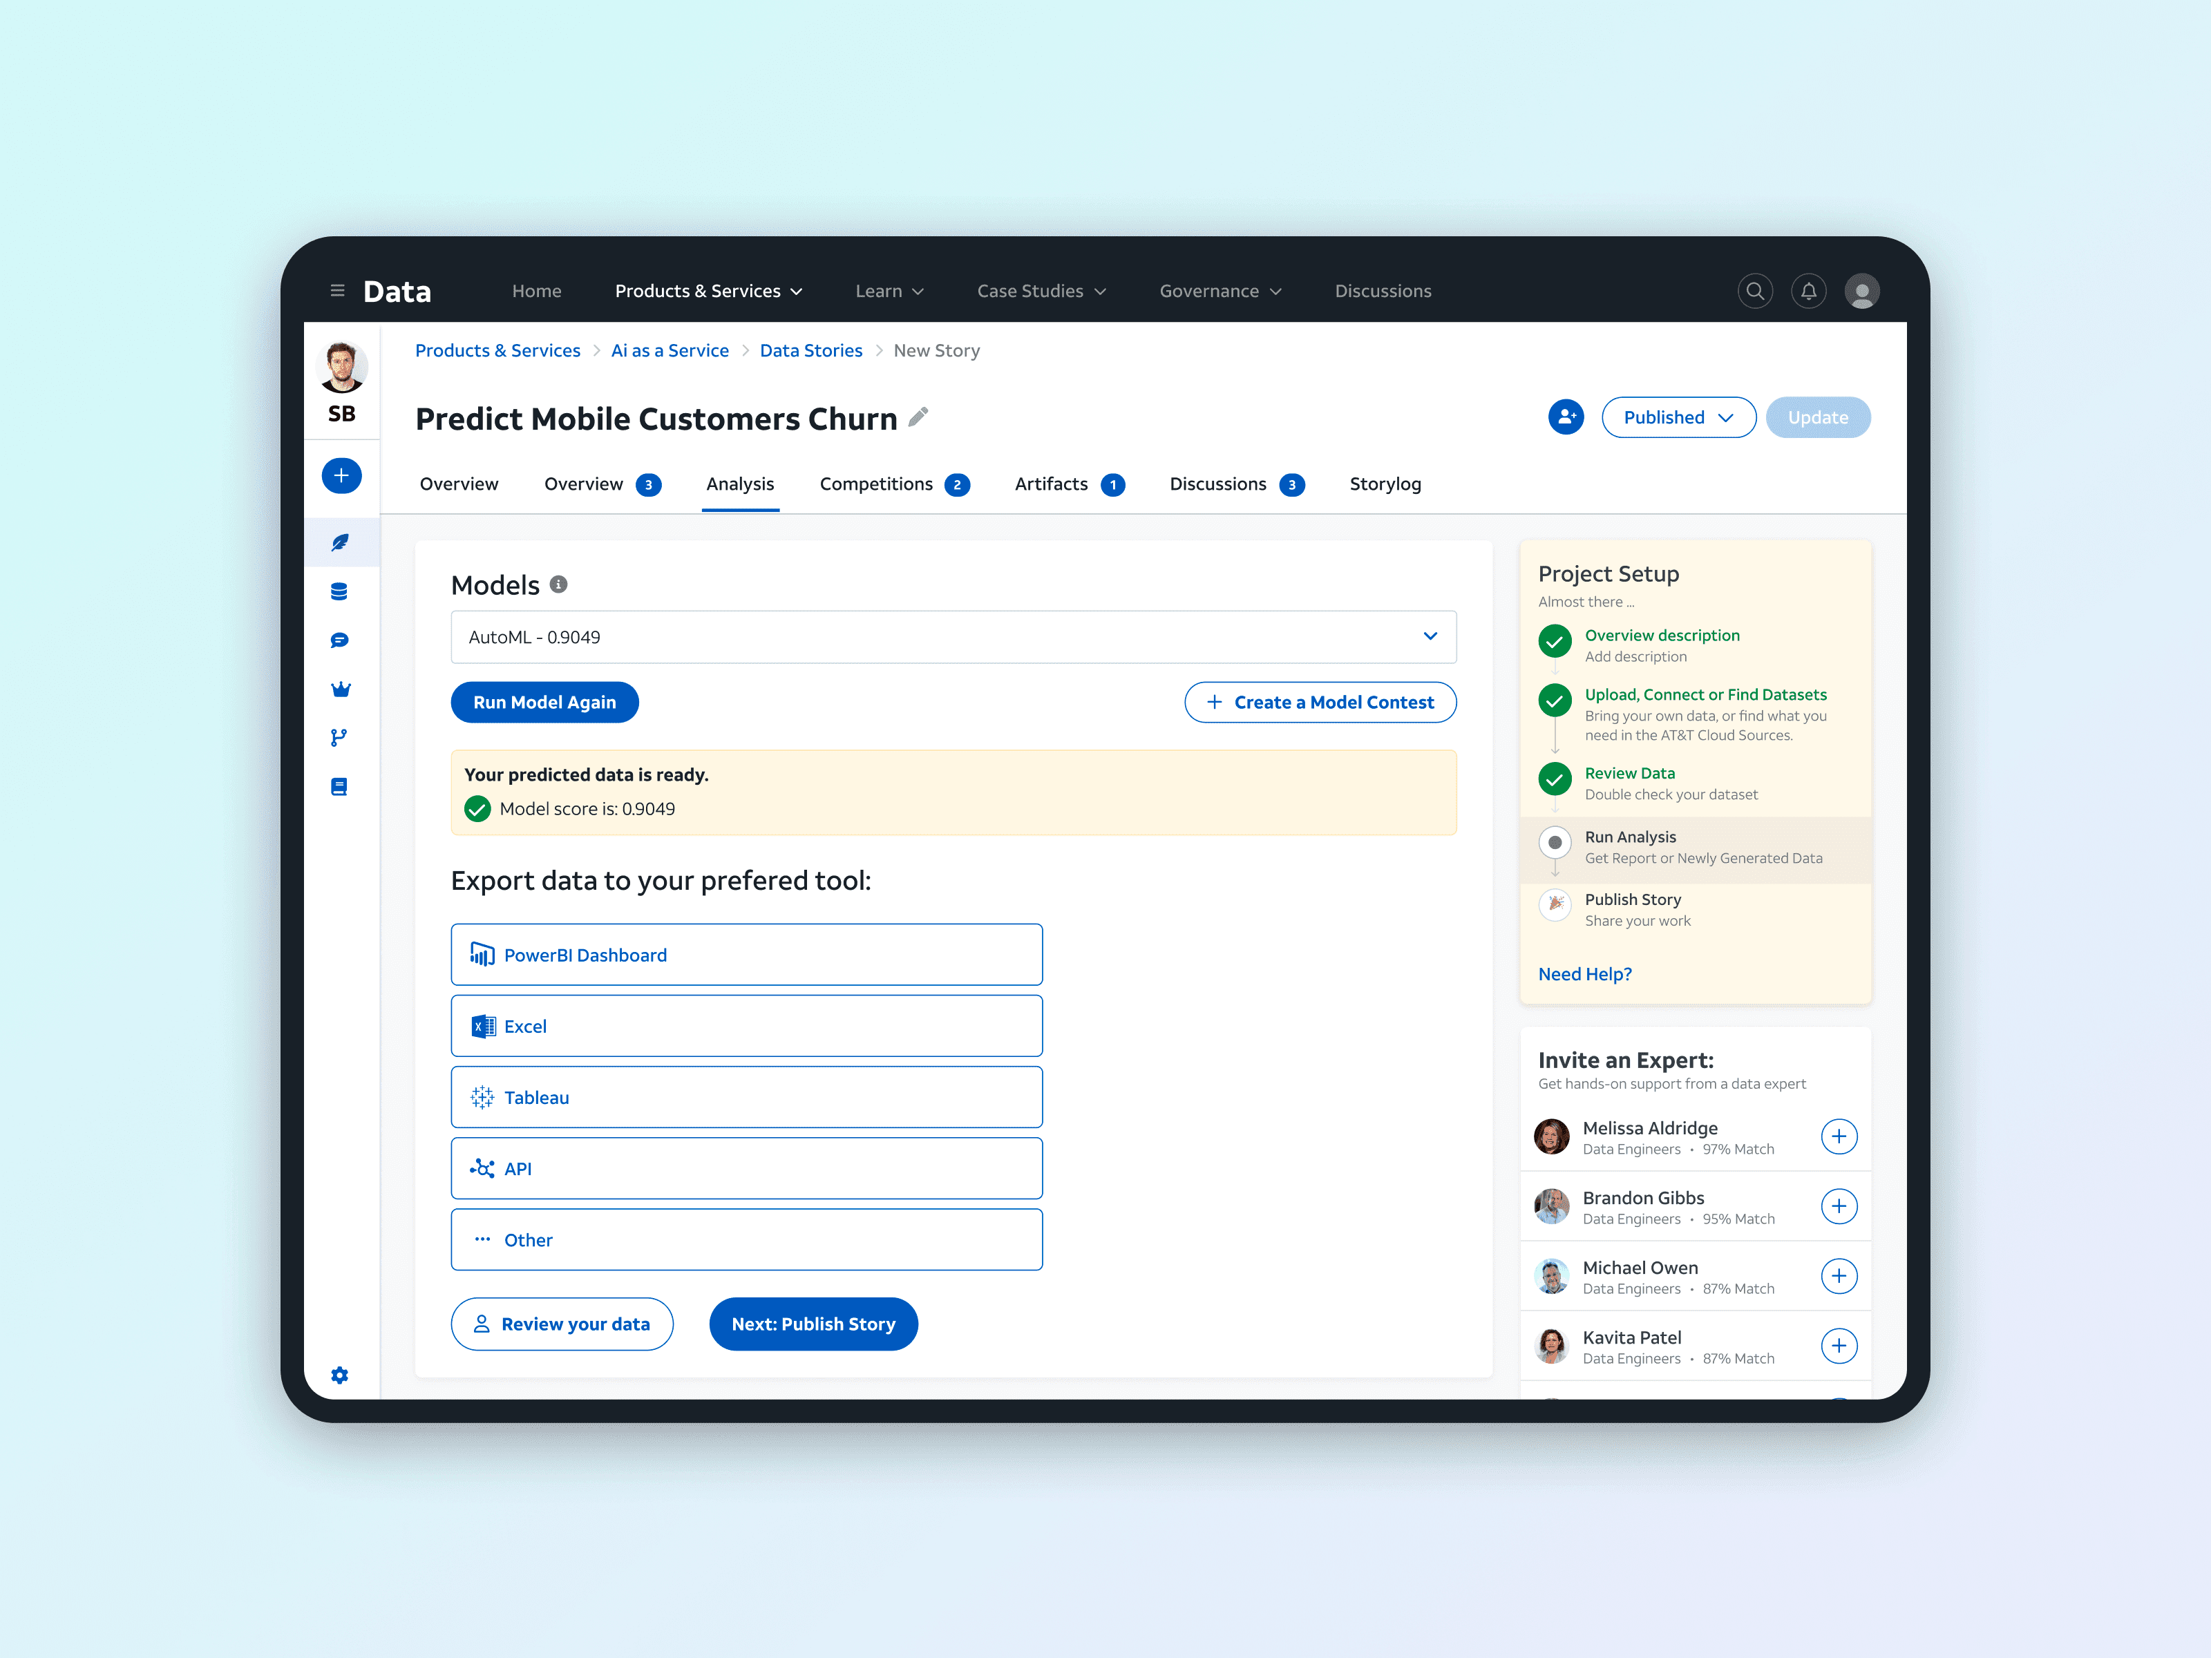
Task: Expand the Learn nav dropdown
Action: tap(890, 291)
